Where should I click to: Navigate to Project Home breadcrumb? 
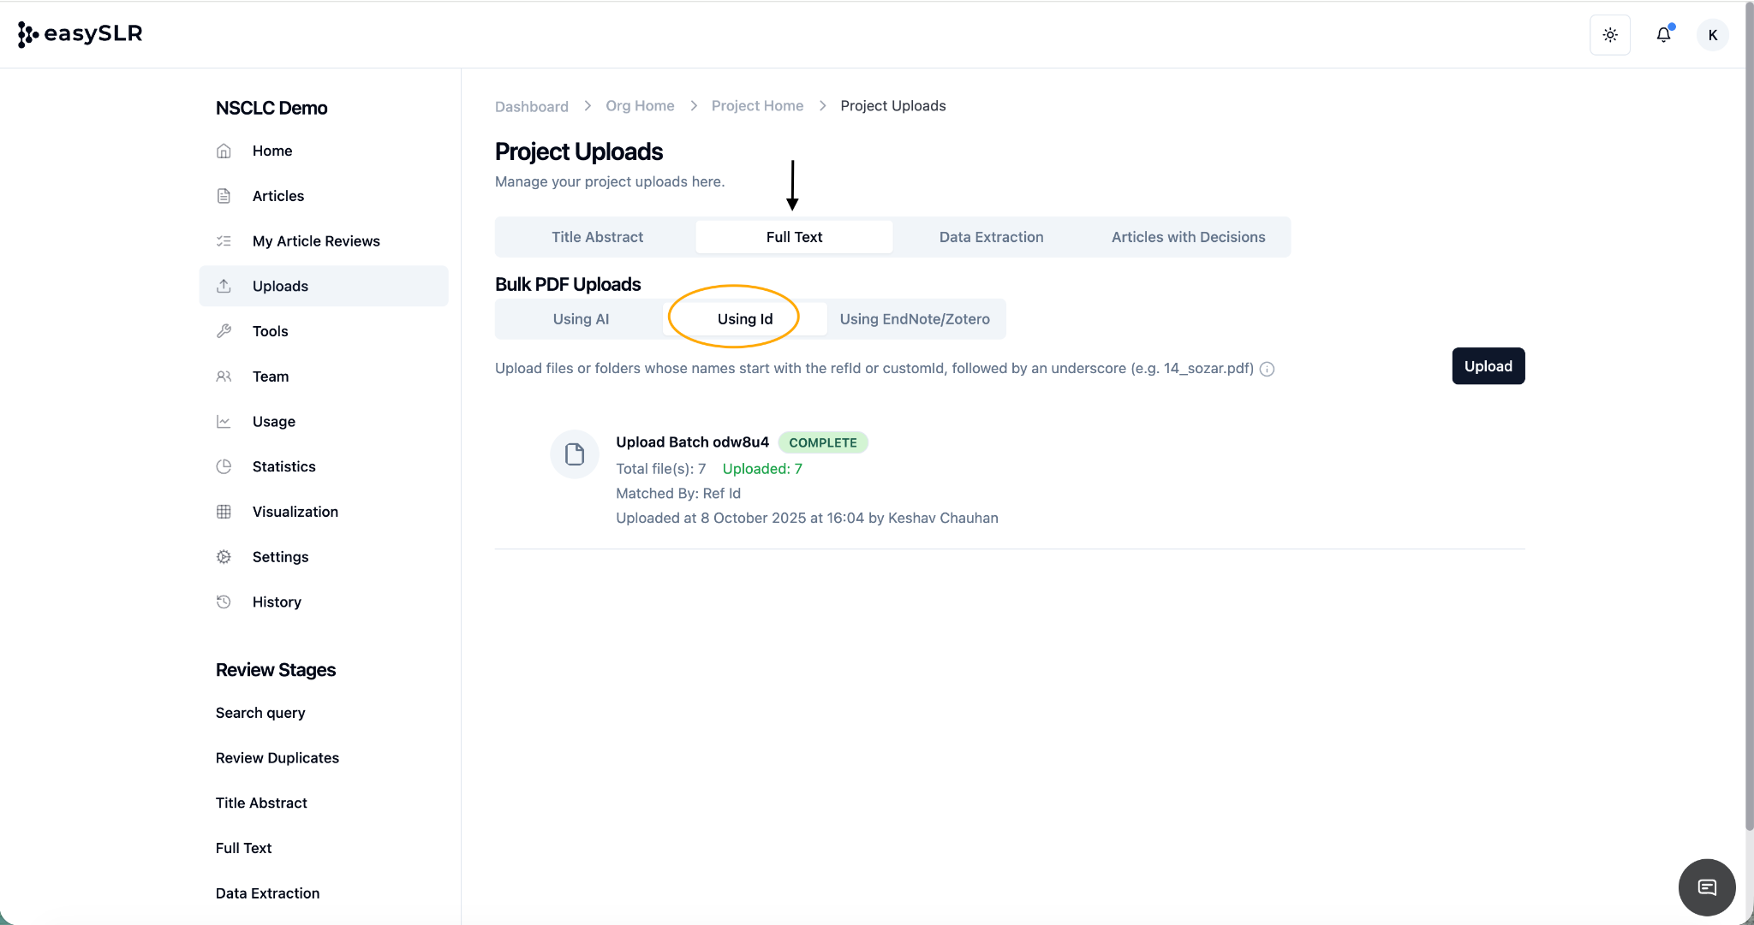pyautogui.click(x=757, y=106)
